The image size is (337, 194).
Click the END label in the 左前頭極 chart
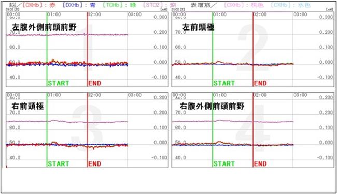(x=260, y=83)
